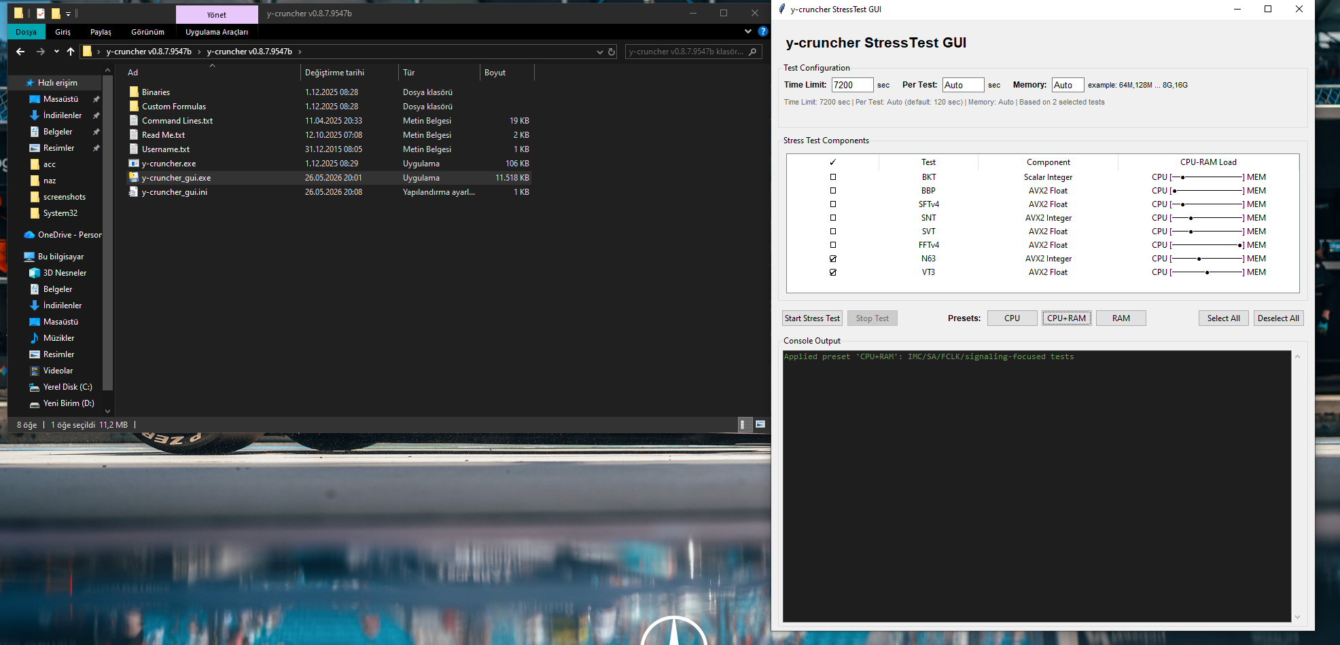Screen dimensions: 1340x645
Task: Click Start Stress Test button
Action: coord(812,318)
